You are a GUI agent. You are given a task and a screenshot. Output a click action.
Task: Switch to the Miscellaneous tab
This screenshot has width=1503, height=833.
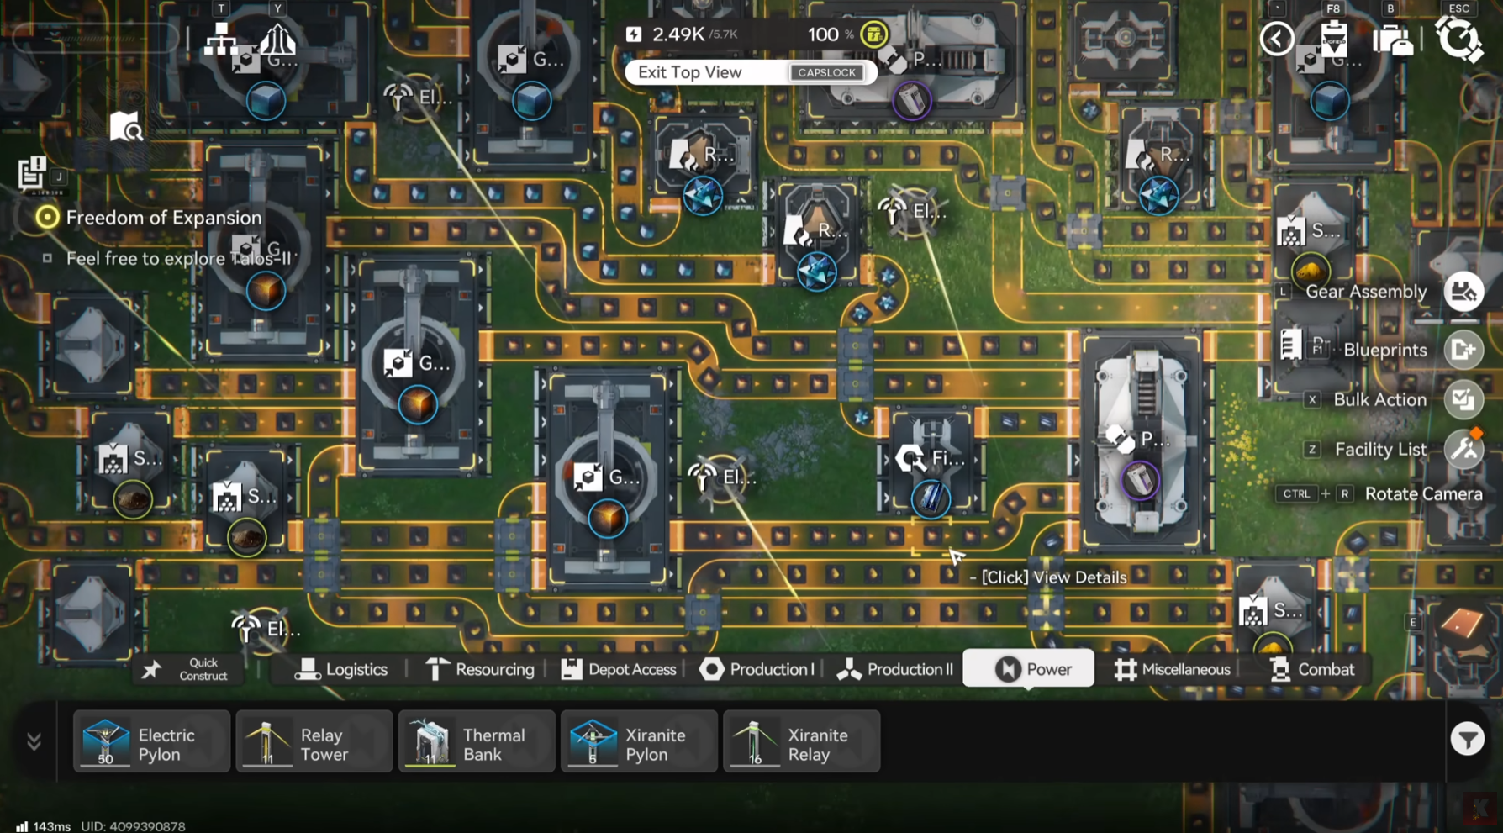1172,669
